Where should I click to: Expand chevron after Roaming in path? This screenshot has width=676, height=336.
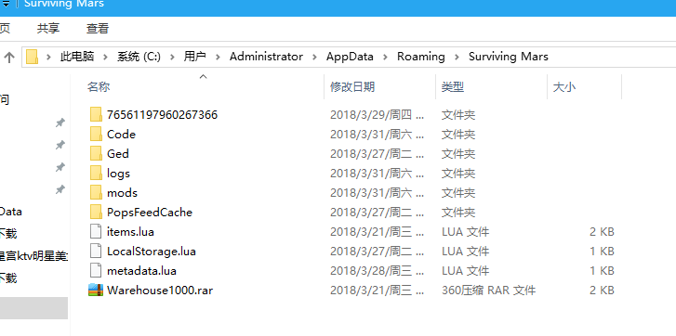coord(457,57)
